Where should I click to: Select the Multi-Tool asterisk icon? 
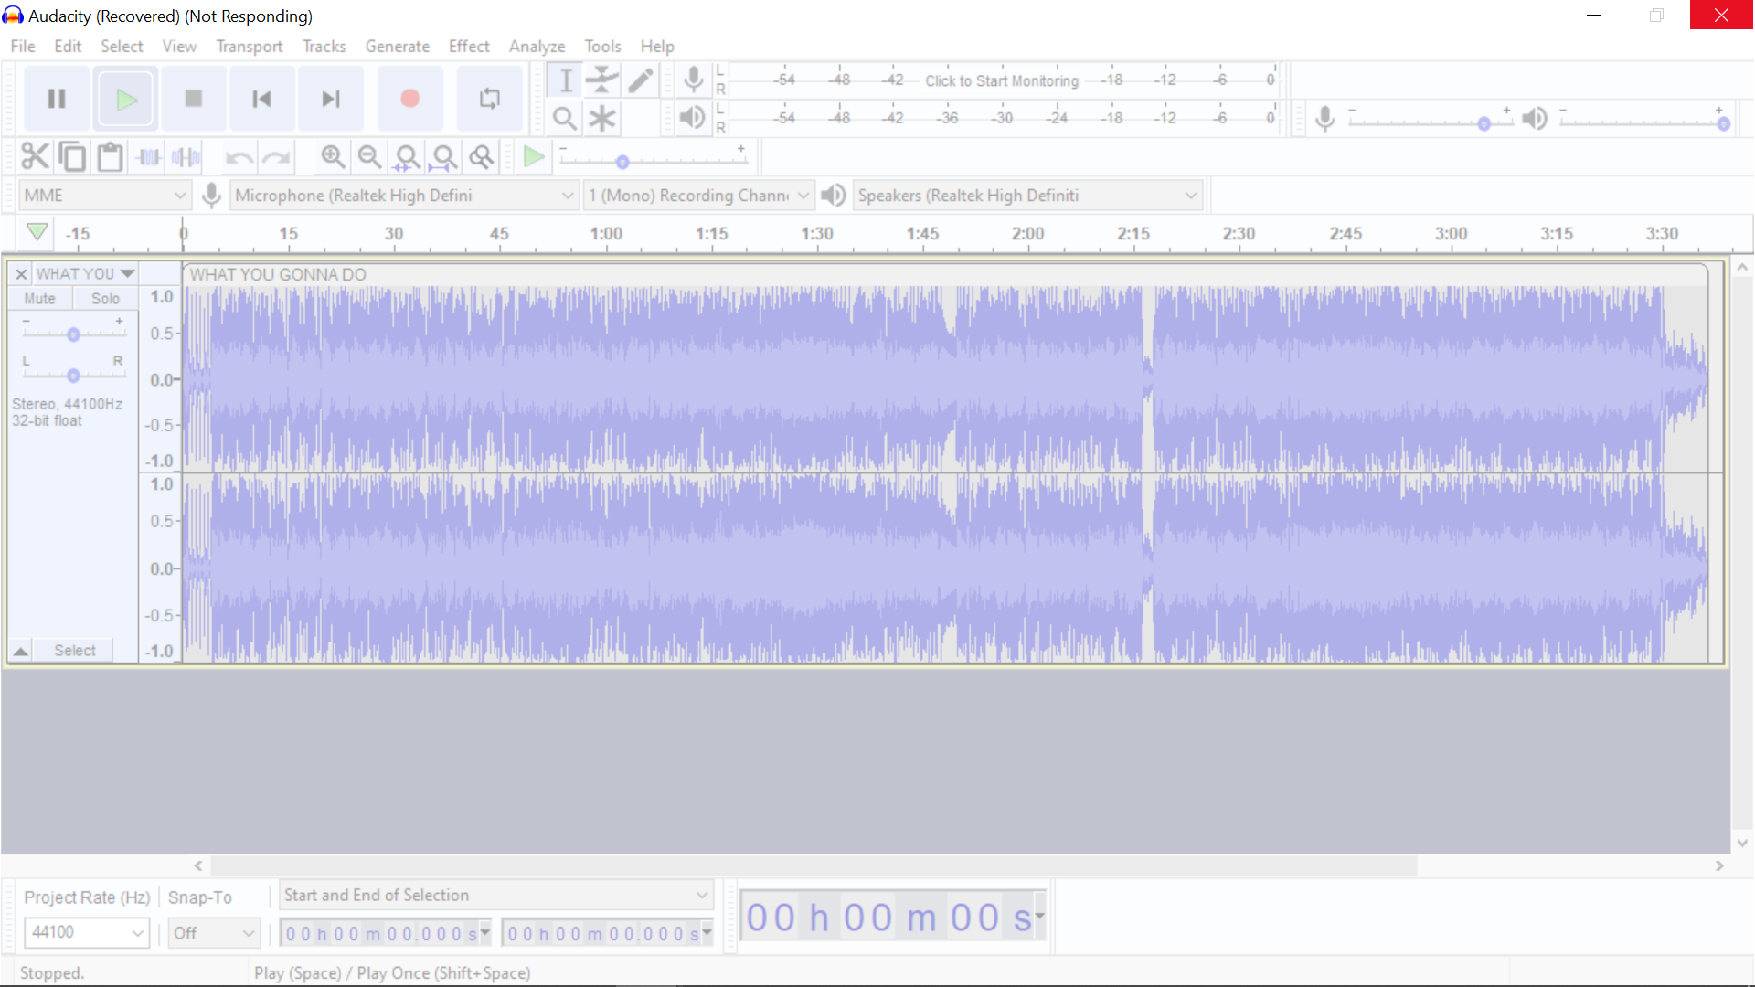coord(602,118)
